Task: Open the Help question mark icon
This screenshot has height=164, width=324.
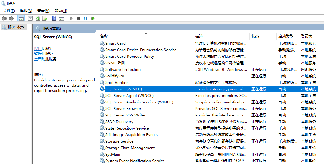Action: point(54,18)
